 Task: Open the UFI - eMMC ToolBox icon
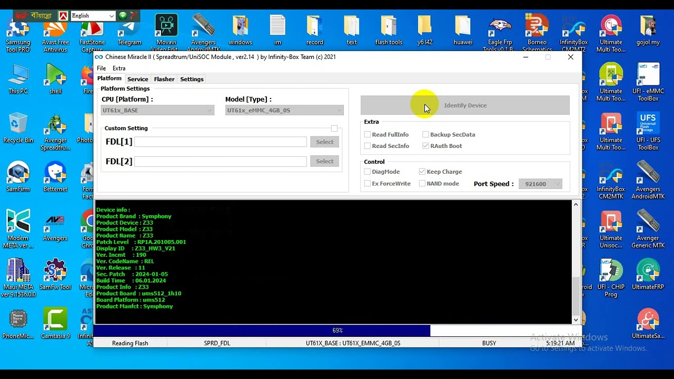[648, 83]
